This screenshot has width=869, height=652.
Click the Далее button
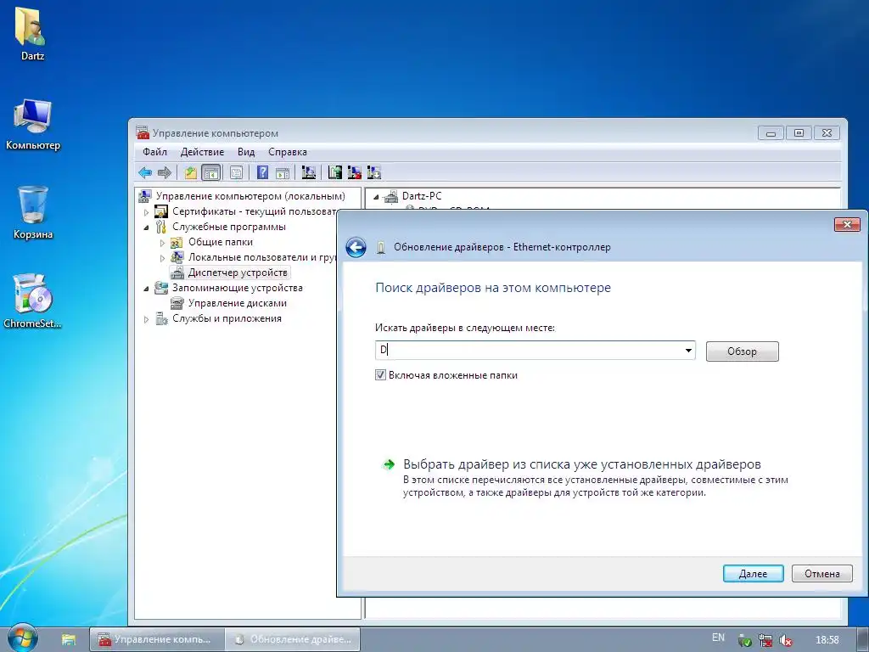point(754,574)
